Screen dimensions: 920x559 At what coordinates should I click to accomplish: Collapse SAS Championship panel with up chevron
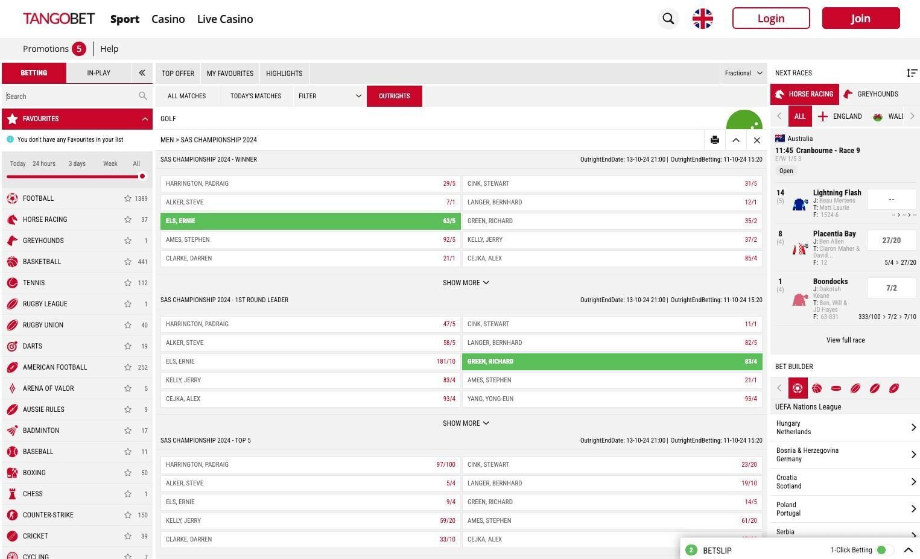point(736,140)
